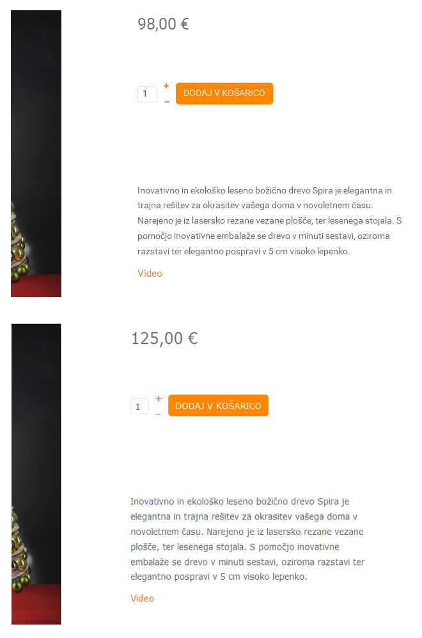Decrease quantity with minus for 125,00 € product

(x=158, y=414)
